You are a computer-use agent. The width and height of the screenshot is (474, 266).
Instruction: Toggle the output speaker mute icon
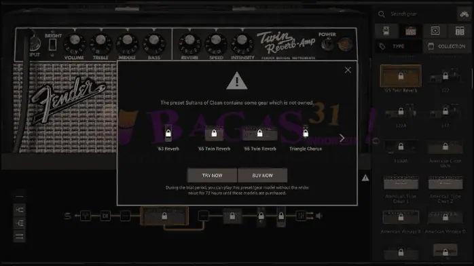(319, 216)
